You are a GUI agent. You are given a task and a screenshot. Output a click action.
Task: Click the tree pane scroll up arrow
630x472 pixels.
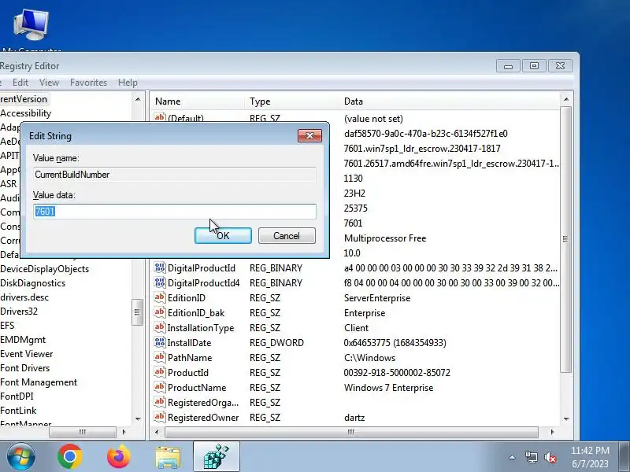[x=138, y=99]
